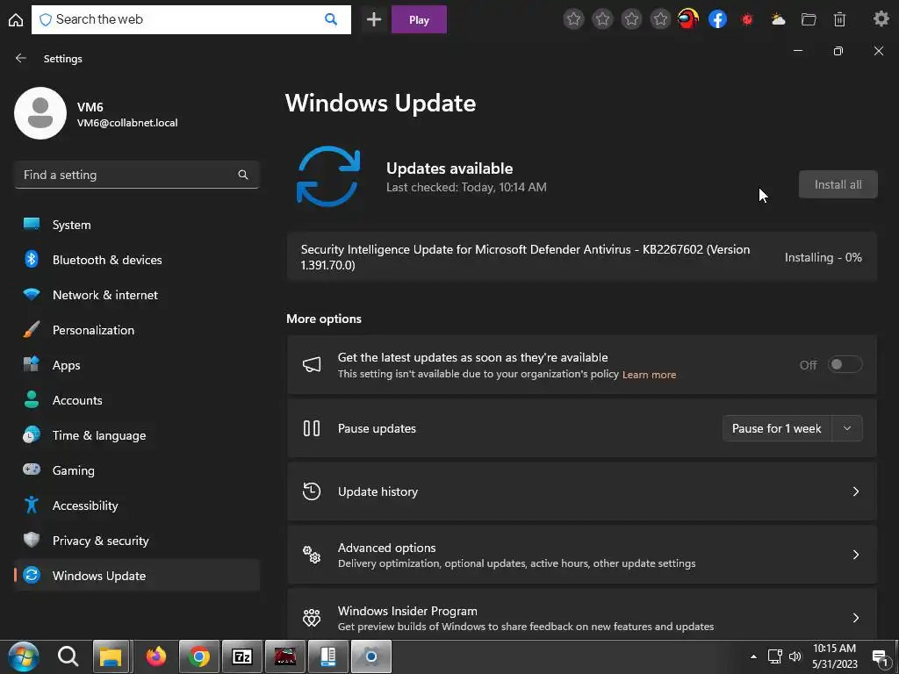The width and height of the screenshot is (899, 674).
Task: Open Update history chevron
Action: tap(855, 491)
